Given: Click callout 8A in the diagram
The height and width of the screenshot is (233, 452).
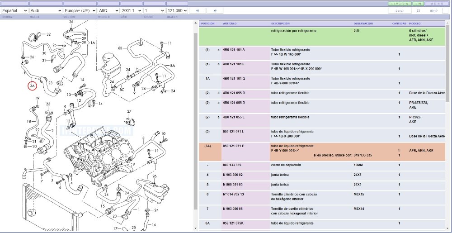Looking at the screenshot, I should (172, 66).
